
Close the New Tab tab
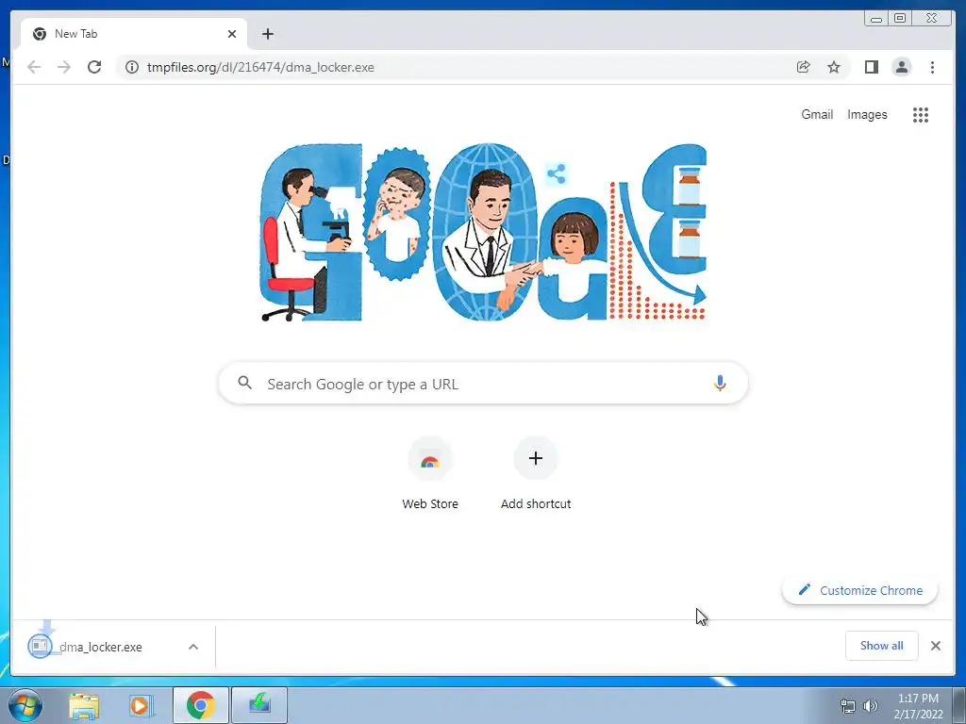pos(232,34)
